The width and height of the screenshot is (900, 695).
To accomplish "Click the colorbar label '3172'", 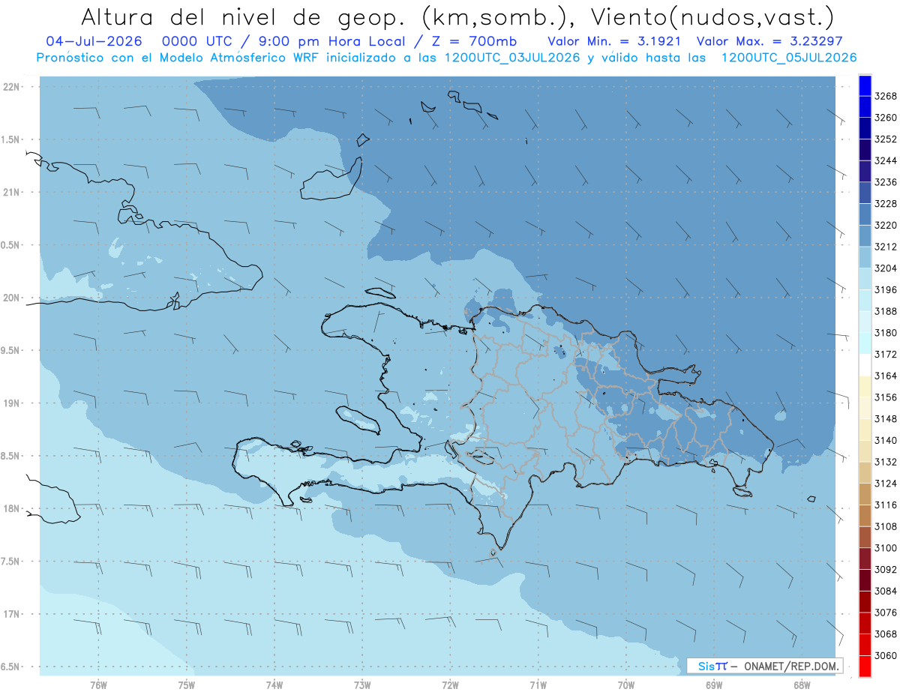I will pyautogui.click(x=886, y=354).
